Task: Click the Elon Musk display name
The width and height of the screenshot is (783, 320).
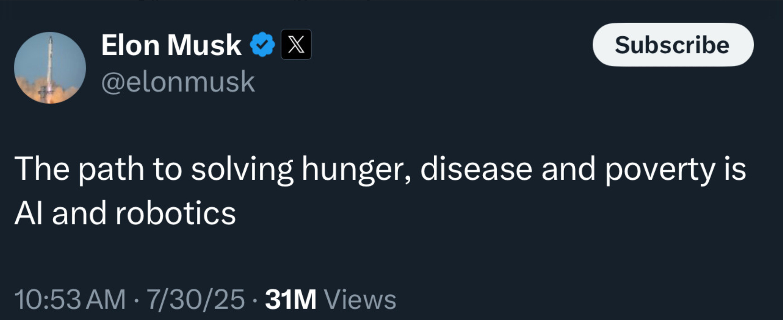Action: pyautogui.click(x=171, y=45)
